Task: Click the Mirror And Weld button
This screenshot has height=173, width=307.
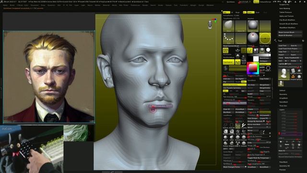Action: 259,124
